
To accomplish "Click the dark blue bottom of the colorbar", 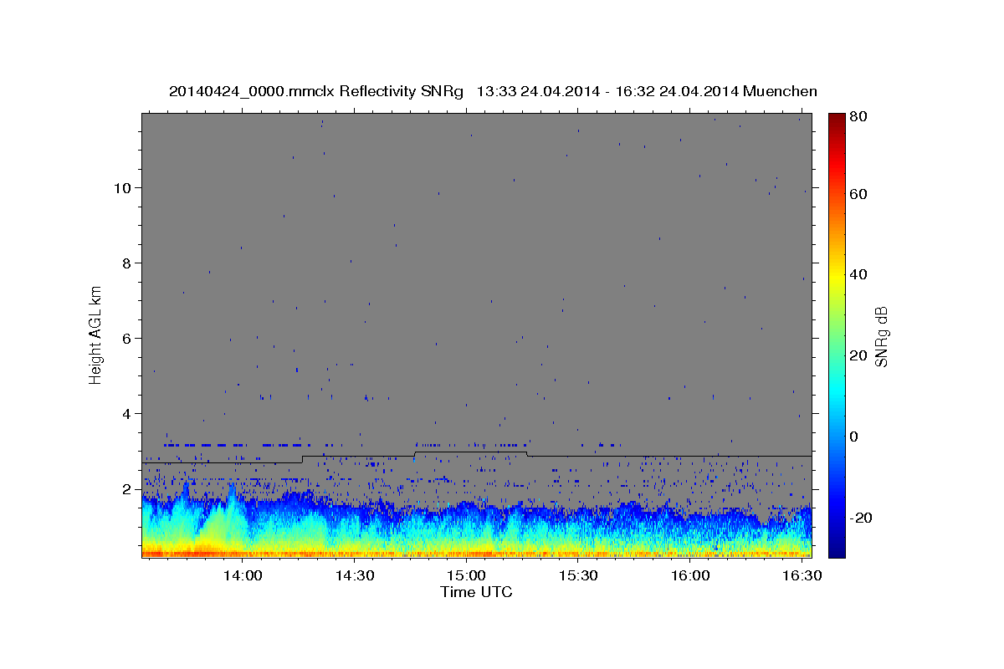I will pos(836,548).
